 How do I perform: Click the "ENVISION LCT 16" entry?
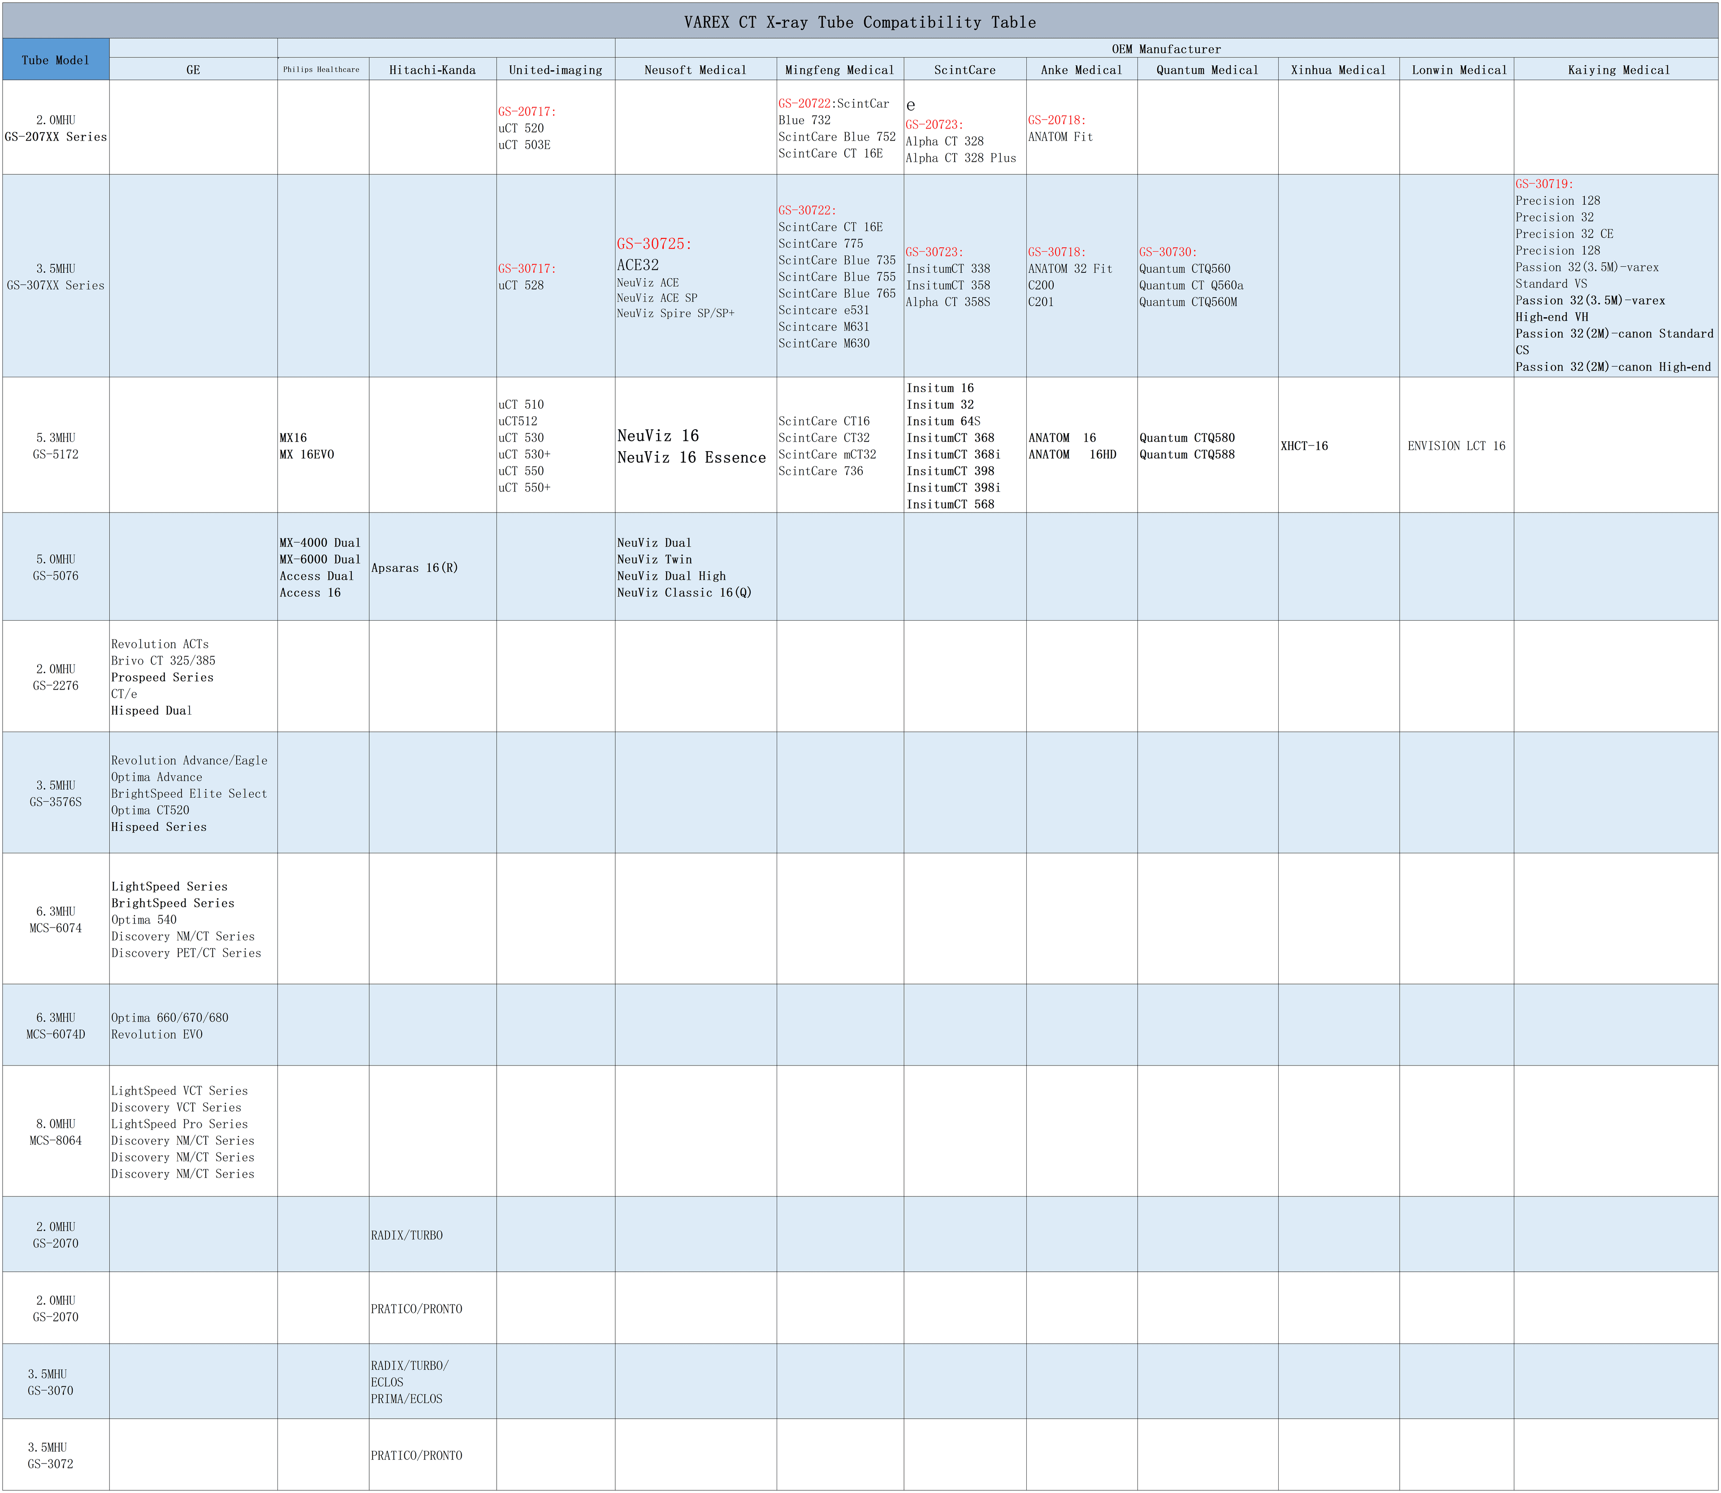coord(1457,446)
